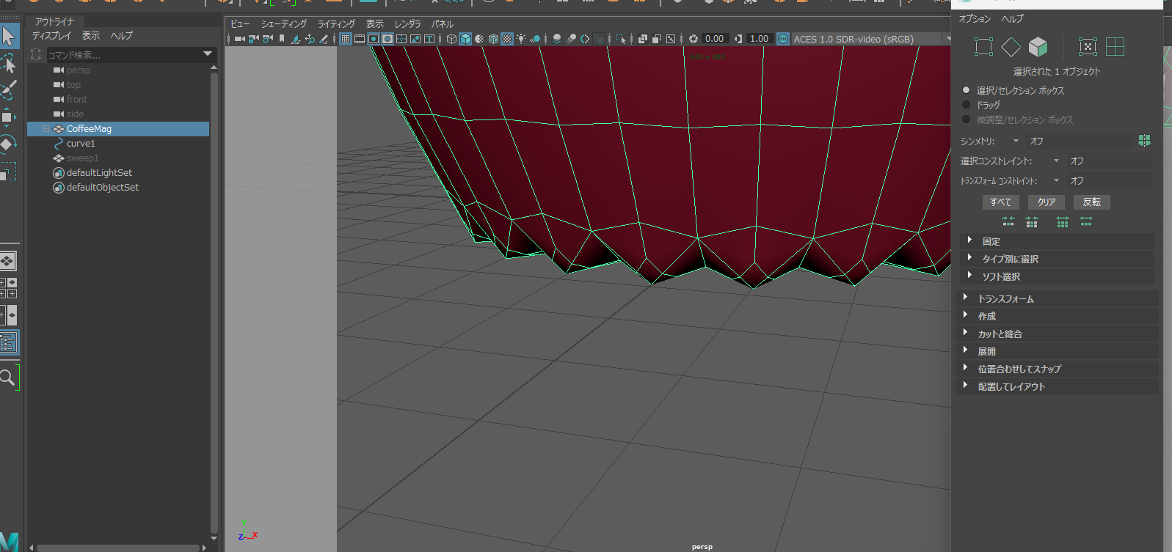Image resolution: width=1172 pixels, height=552 pixels.
Task: Pick the Rotate tool in toolbox
Action: coord(8,144)
